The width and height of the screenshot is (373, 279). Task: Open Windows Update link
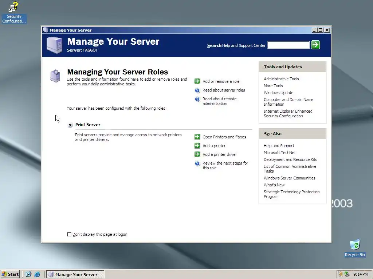tap(279, 93)
